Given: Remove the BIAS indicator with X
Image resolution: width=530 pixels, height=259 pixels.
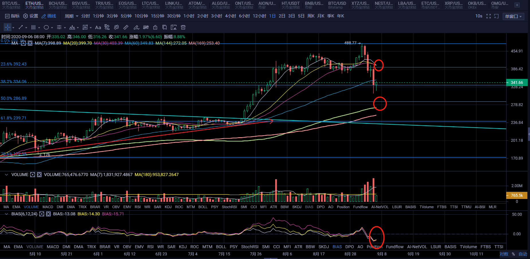Looking at the screenshot, I should pos(48,214).
